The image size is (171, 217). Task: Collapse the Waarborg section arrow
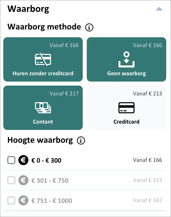point(159,9)
